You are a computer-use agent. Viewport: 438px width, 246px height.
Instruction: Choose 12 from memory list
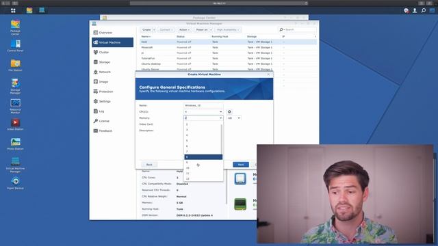coord(203,179)
